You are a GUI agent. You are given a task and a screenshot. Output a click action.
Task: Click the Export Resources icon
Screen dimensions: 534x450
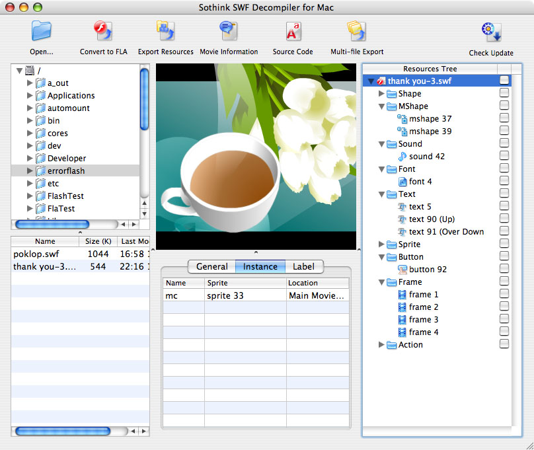click(165, 30)
